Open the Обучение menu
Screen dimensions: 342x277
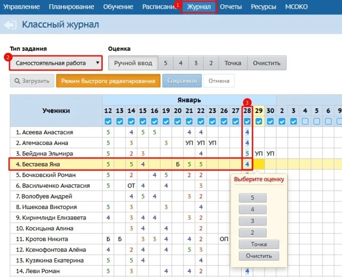coord(118,7)
